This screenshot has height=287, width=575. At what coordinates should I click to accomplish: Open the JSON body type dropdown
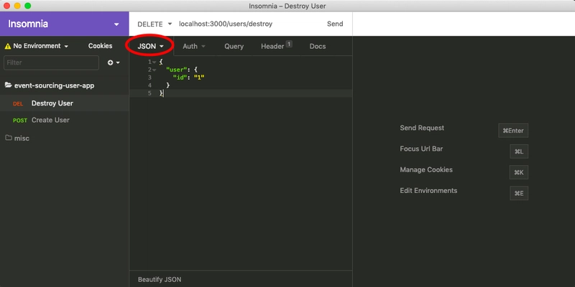(x=150, y=47)
